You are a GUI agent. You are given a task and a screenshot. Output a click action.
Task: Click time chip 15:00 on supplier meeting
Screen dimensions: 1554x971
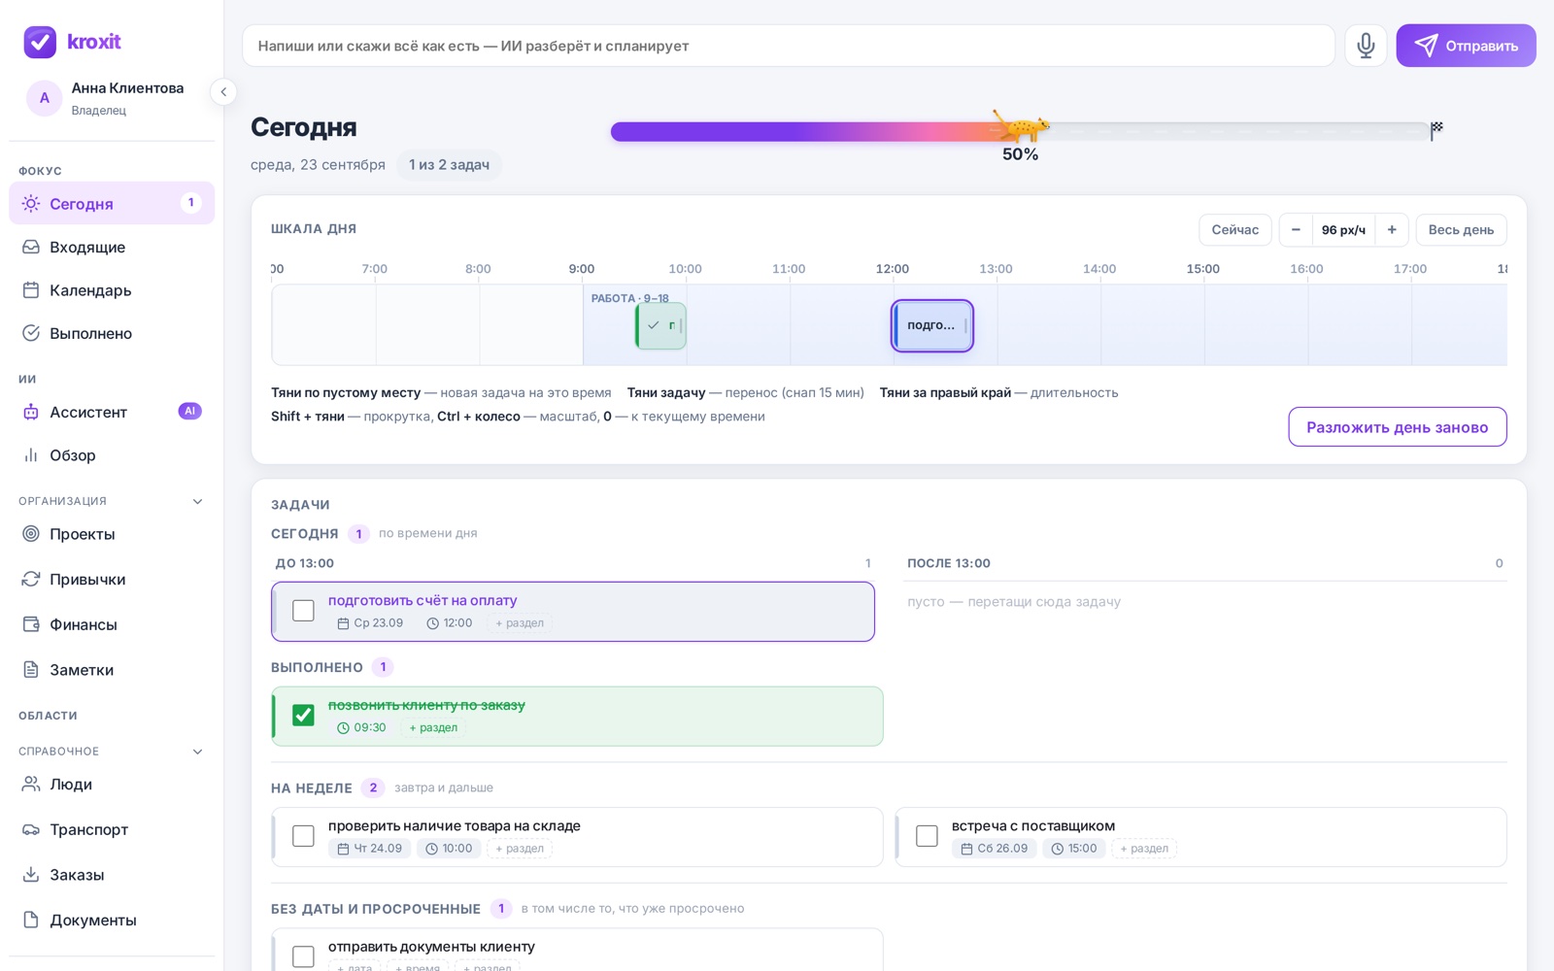click(1073, 849)
